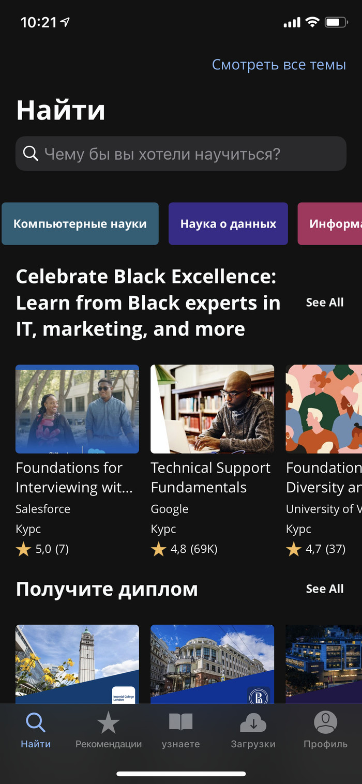The image size is (362, 784).
Task: Open the Foundations of Diversity course thumbnail
Action: tap(324, 409)
